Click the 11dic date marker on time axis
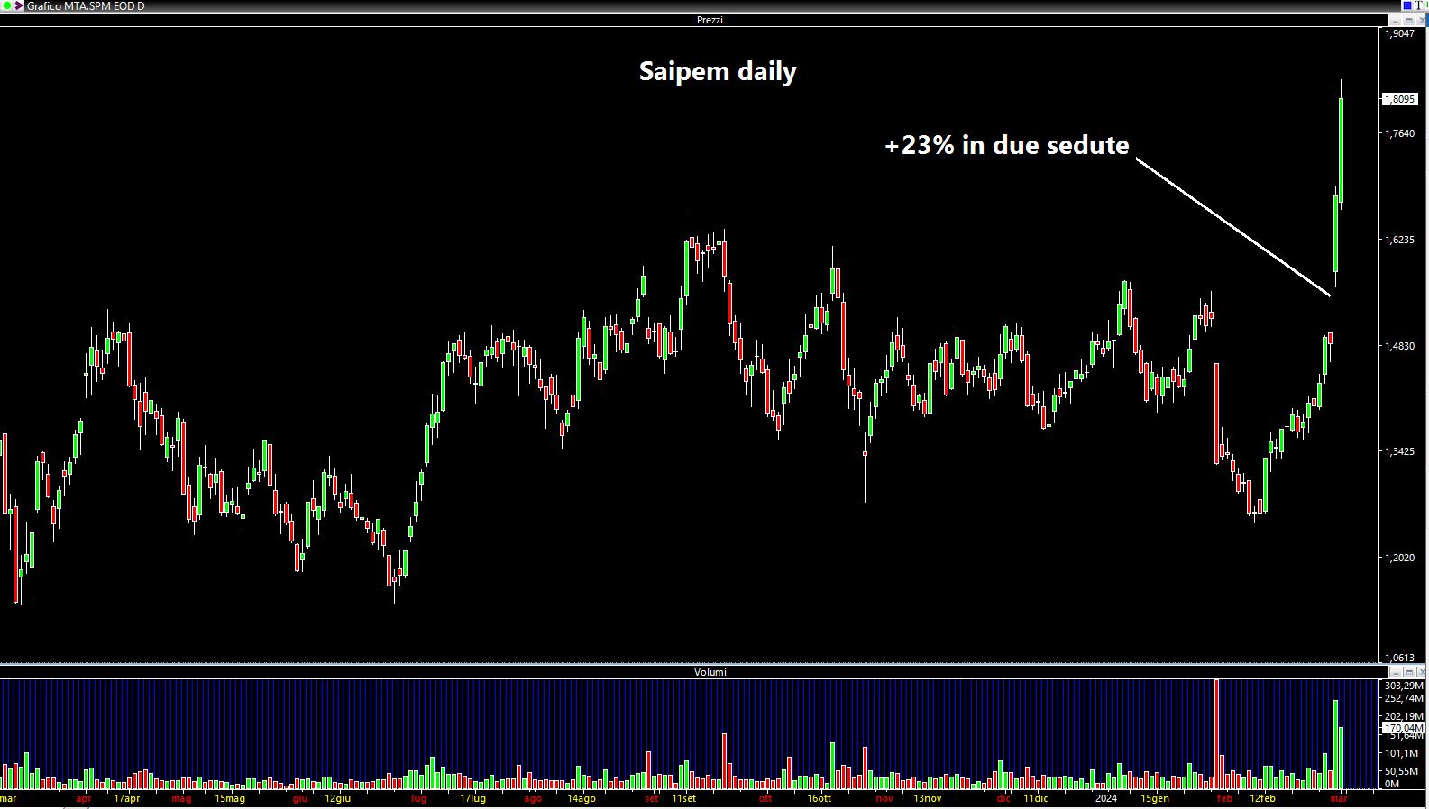Screen dimensions: 1429x809 1036,798
